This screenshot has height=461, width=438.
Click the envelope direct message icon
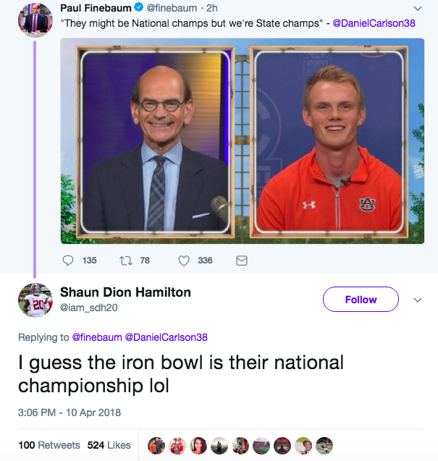[x=242, y=261]
